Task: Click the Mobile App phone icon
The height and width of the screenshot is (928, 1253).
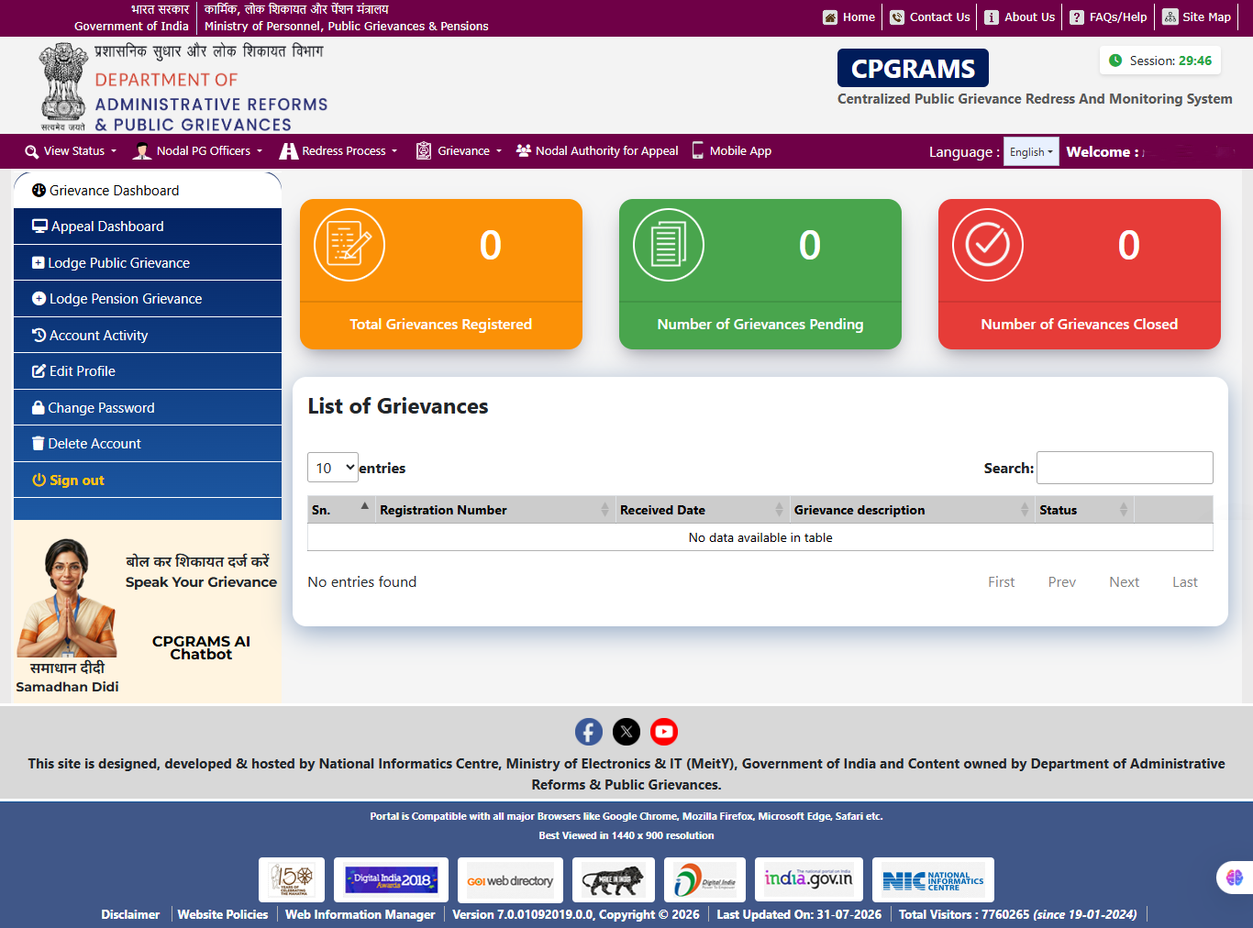Action: point(698,150)
